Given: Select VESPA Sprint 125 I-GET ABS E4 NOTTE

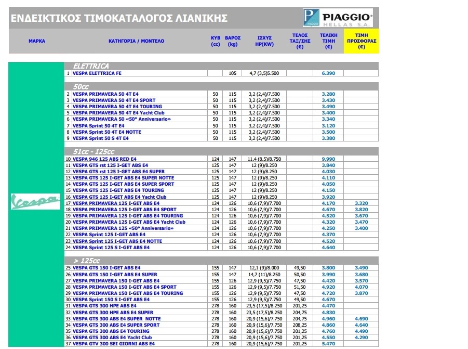Looking at the screenshot, I should pos(117,241).
